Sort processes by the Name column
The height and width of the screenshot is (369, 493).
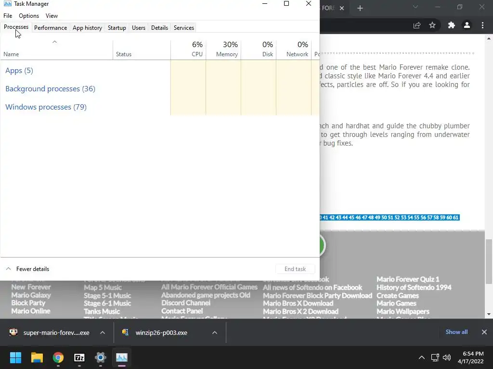(x=57, y=50)
